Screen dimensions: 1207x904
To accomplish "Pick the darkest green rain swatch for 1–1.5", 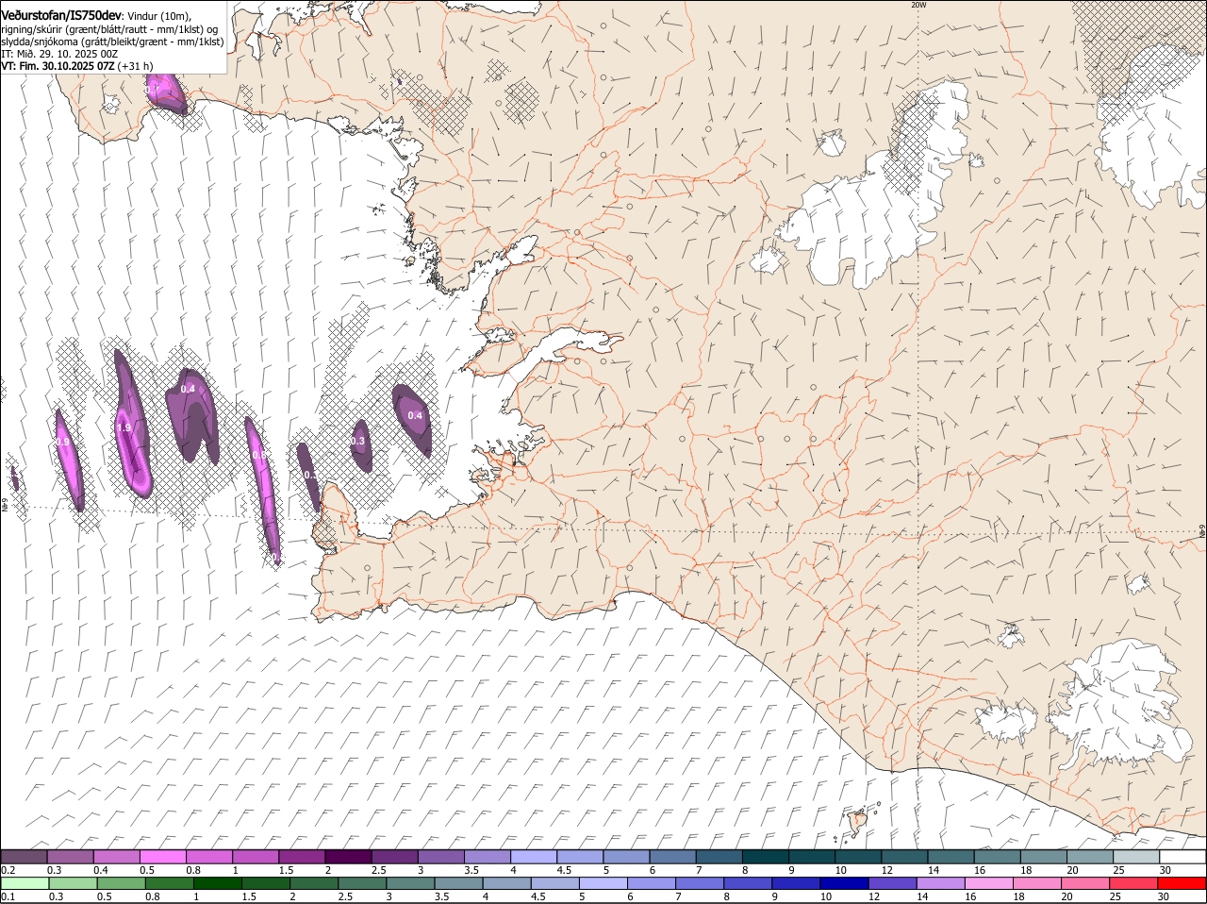I will click(217, 883).
